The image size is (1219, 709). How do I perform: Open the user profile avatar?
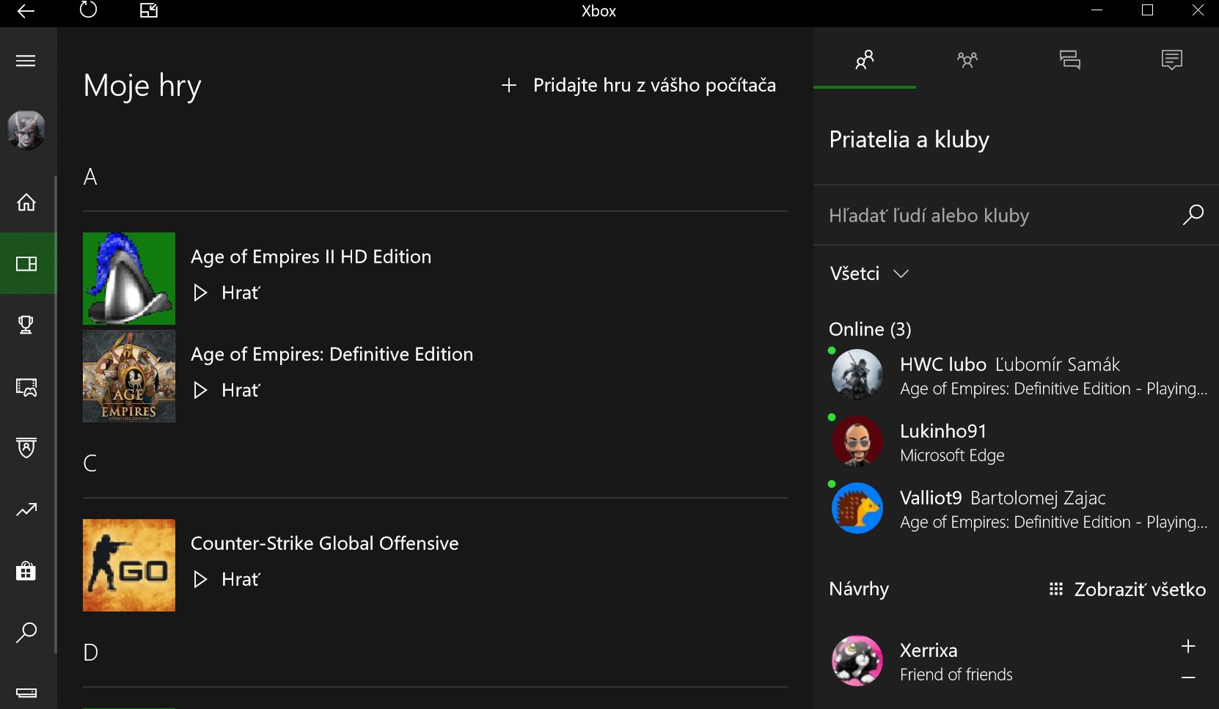click(x=26, y=130)
